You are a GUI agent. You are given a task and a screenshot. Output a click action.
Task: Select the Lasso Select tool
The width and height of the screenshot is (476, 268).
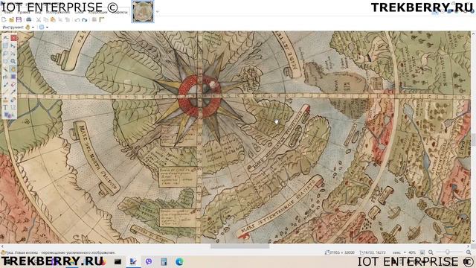pyautogui.click(x=5, y=53)
